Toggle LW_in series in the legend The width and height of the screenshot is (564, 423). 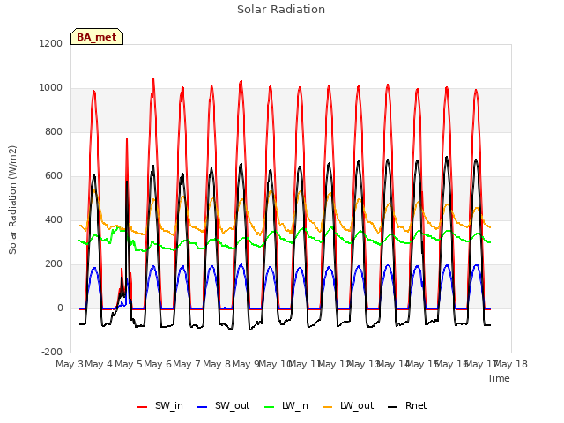286,405
